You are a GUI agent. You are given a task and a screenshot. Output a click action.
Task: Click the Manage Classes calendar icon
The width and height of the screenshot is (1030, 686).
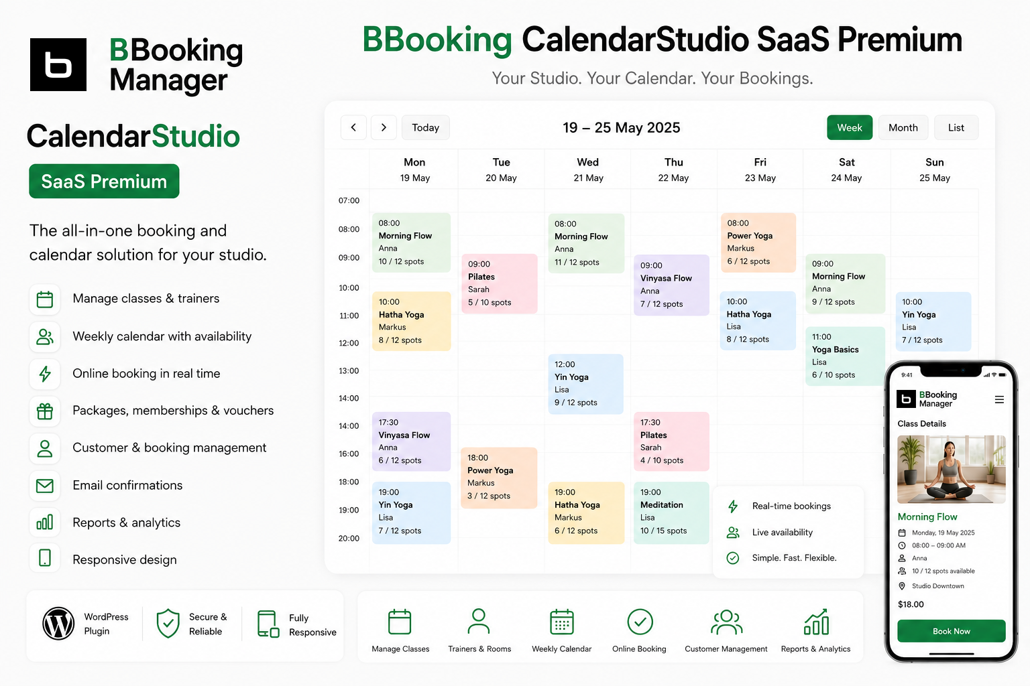(x=400, y=622)
